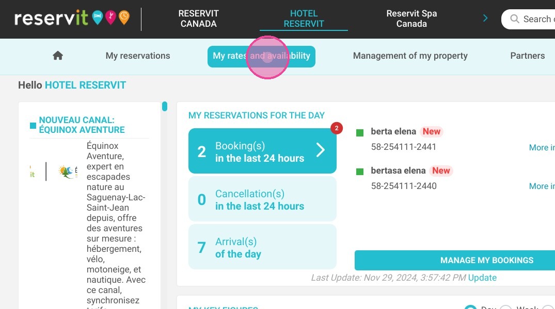Click the news panel scrollbar handle
Viewport: 555px width, 309px height.
[x=165, y=106]
